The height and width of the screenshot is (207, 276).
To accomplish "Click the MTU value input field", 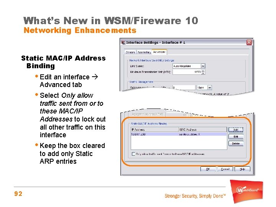I will 187,72.
